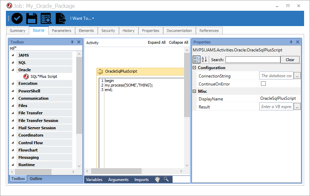Click toolbox scroll down arrow

(79, 166)
